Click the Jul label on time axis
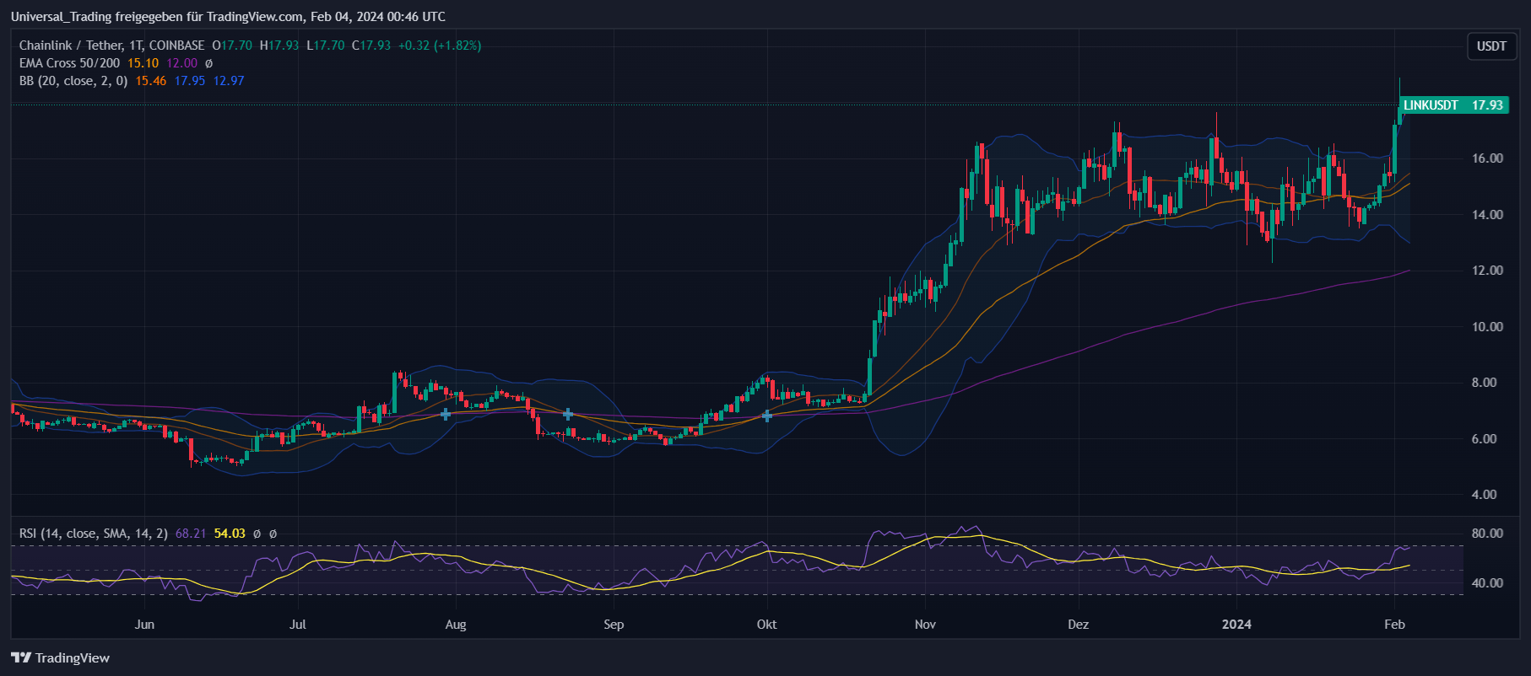 pyautogui.click(x=297, y=625)
